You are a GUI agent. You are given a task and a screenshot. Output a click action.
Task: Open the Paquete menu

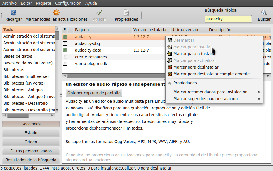(44, 3)
